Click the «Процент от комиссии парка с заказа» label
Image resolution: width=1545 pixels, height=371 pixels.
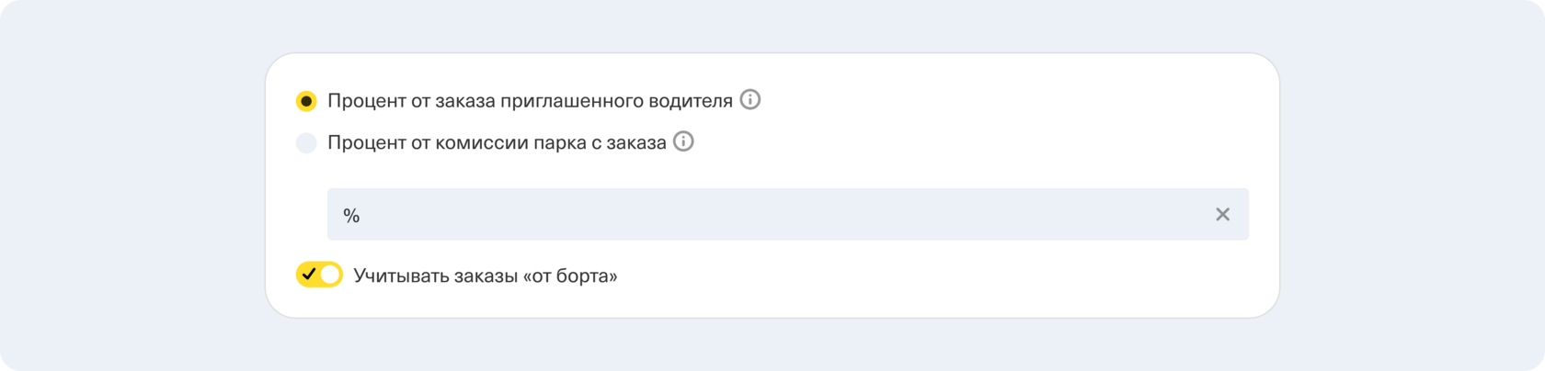click(497, 143)
